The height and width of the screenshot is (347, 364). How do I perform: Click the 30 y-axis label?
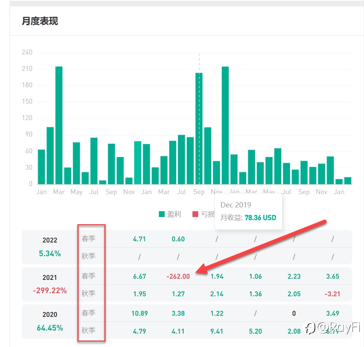pos(29,167)
